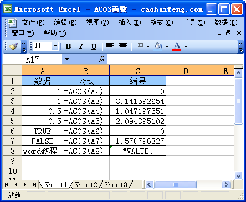Open font color dropdown arrow
The image size is (246, 202).
pos(186,46)
